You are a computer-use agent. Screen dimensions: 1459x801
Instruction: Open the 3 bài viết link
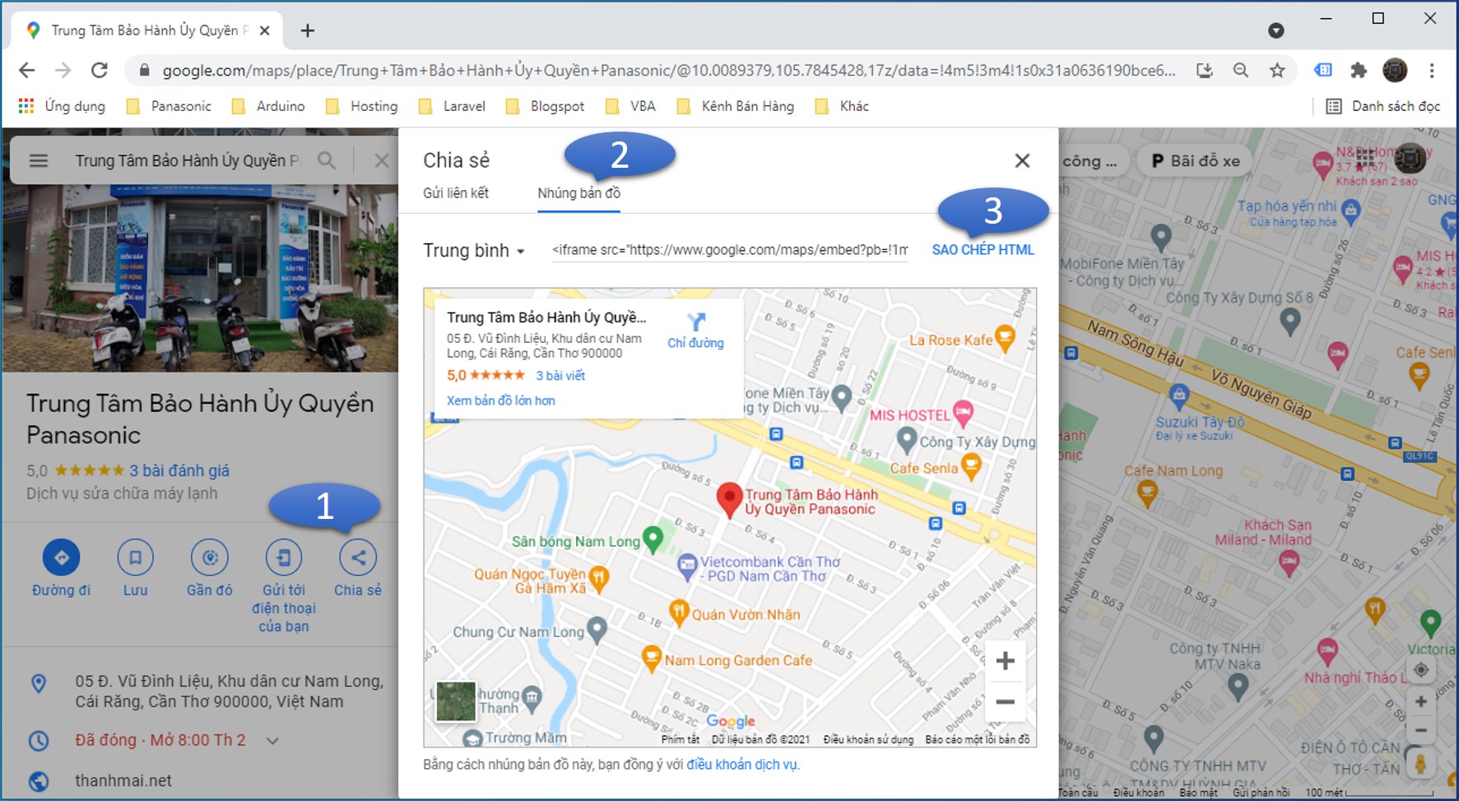pos(560,376)
